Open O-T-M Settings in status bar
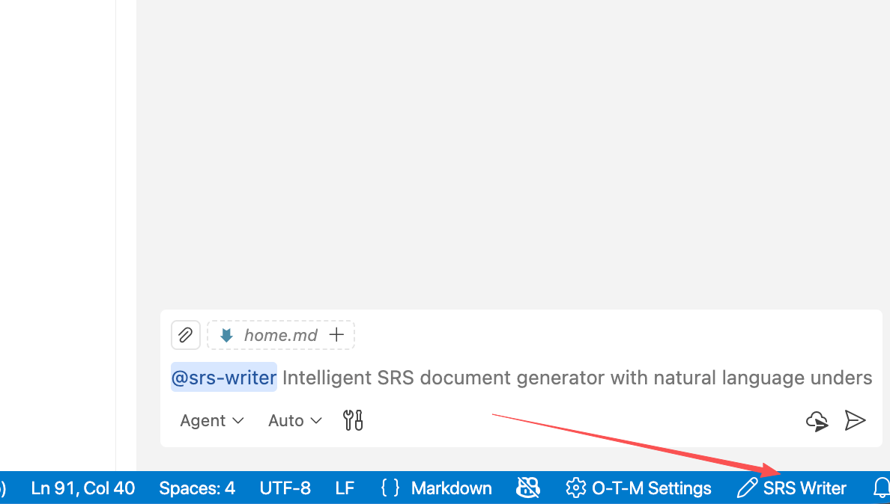The height and width of the screenshot is (504, 890). [638, 488]
